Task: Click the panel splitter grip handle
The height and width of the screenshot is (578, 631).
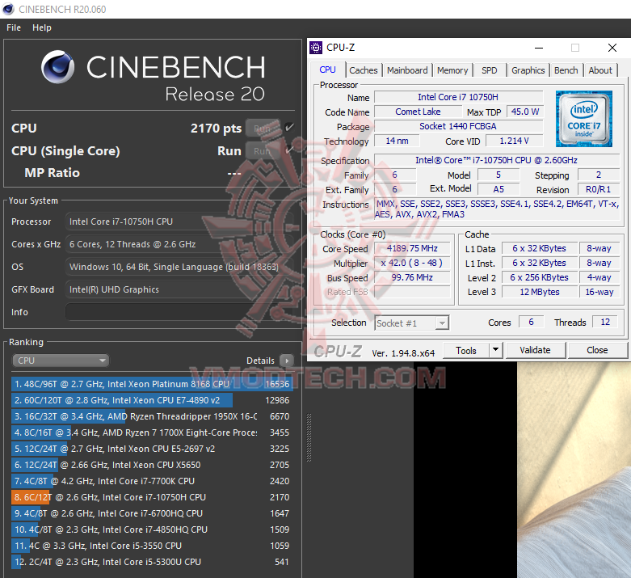Action: coord(309,437)
